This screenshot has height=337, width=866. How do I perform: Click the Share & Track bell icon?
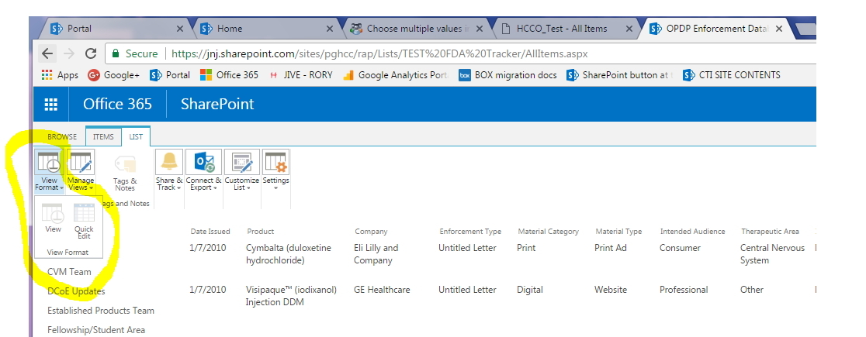[169, 163]
